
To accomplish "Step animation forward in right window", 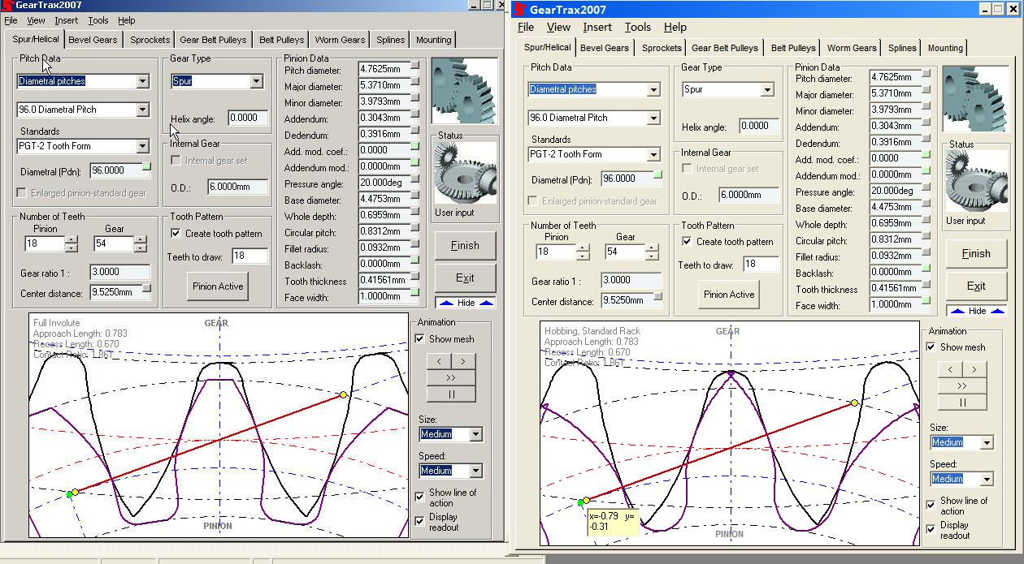I will coord(974,369).
